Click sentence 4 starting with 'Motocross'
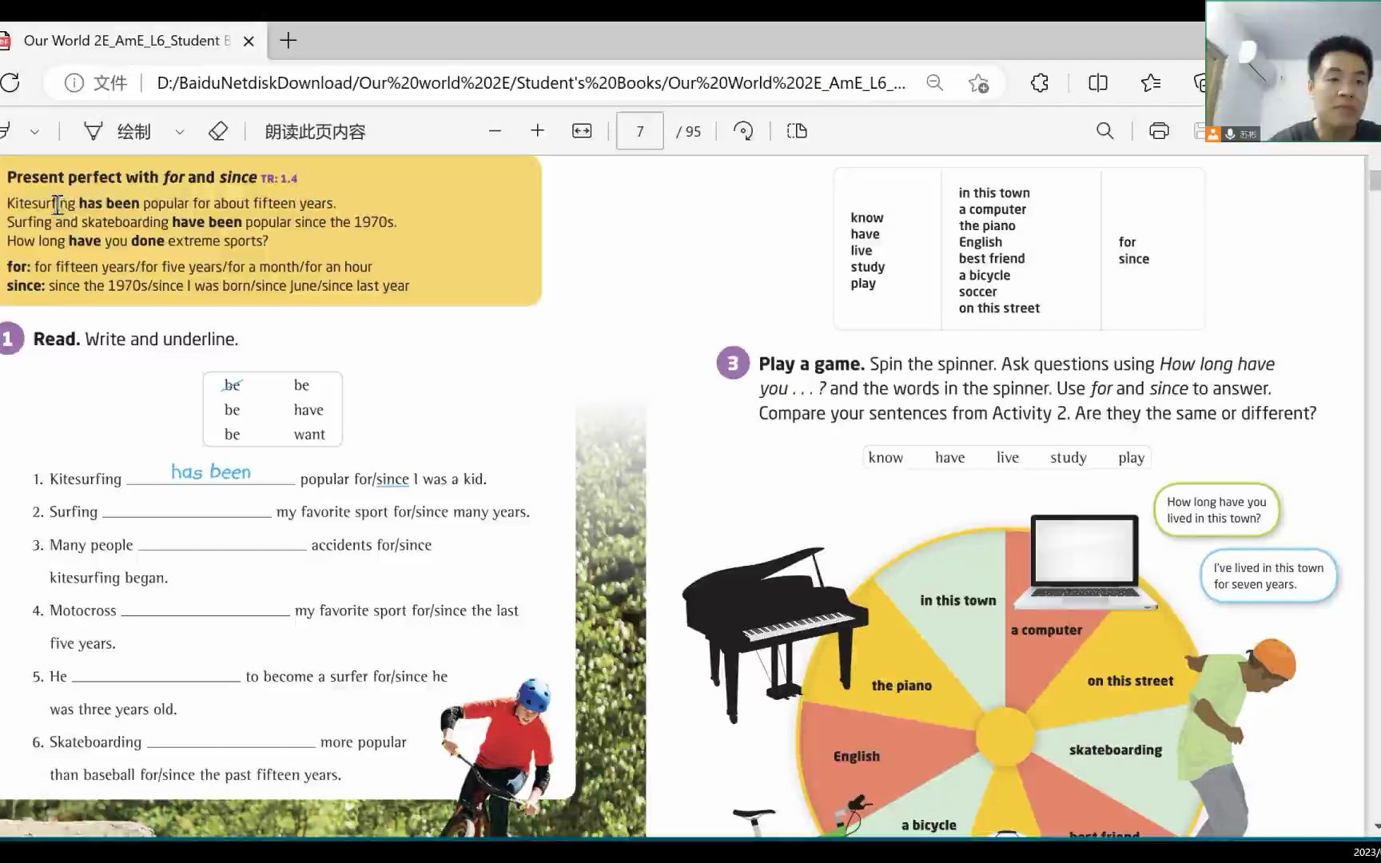1381x863 pixels. [276, 626]
